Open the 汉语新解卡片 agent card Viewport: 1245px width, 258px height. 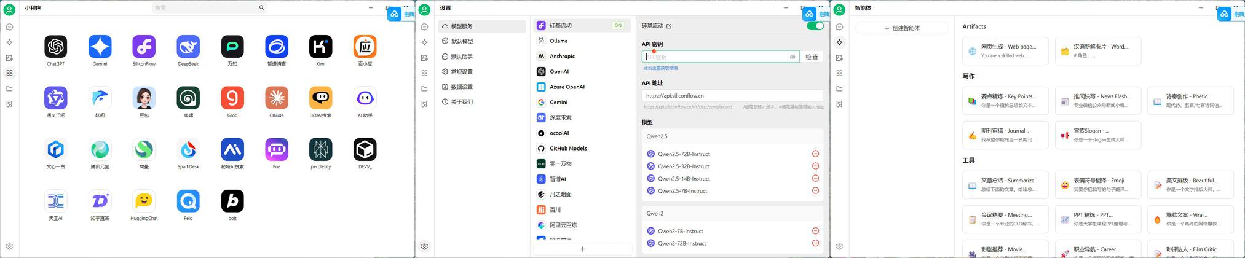(1098, 51)
